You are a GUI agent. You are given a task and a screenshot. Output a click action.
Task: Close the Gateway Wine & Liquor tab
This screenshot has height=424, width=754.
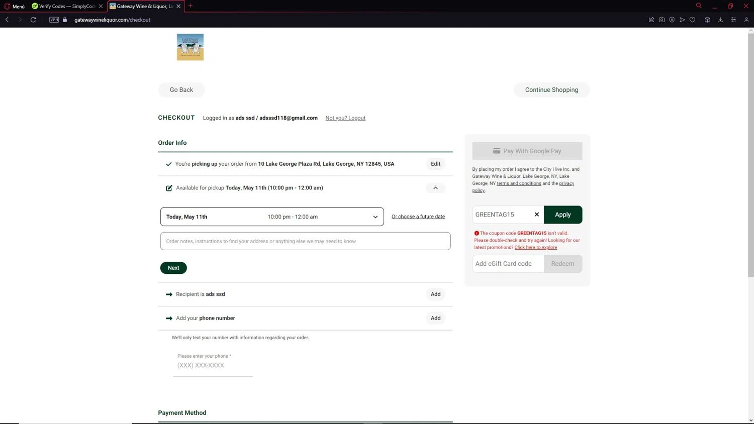click(x=178, y=6)
